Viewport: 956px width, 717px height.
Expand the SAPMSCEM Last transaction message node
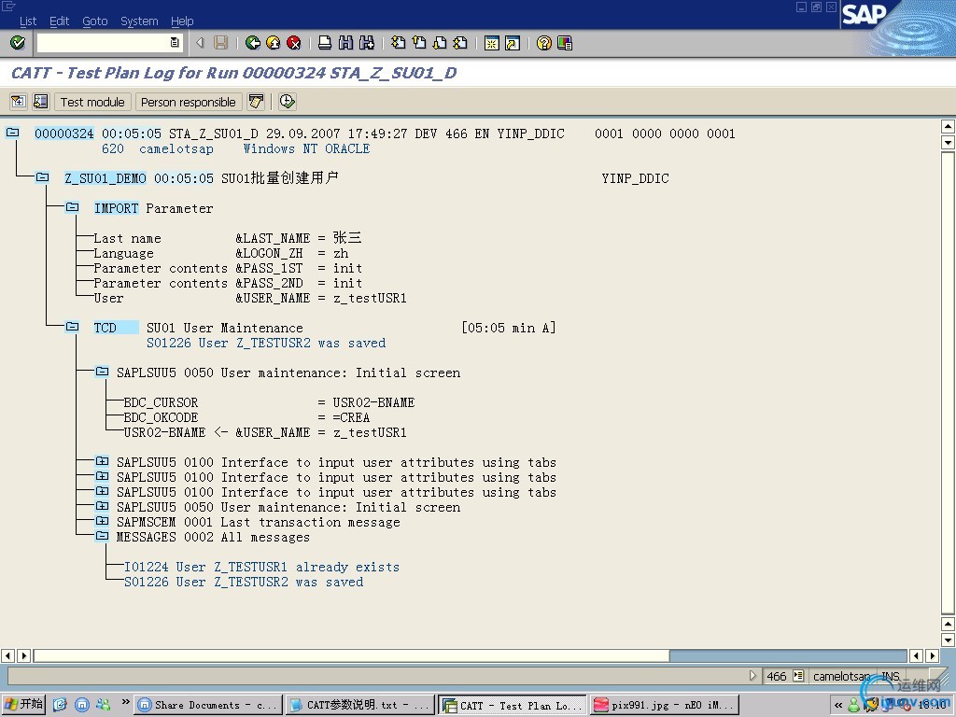click(102, 522)
